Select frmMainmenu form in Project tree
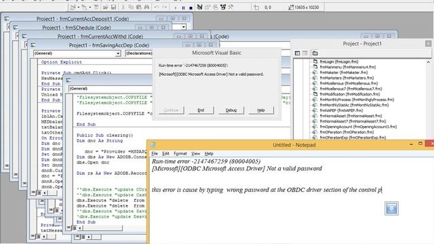The height and width of the screenshot is (244, 434). point(348,67)
